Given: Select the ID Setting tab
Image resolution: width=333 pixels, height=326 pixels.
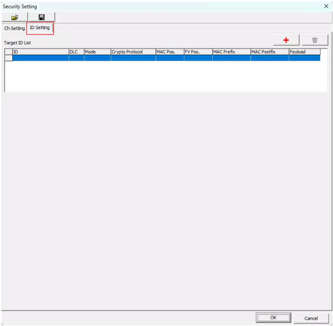Looking at the screenshot, I should 40,27.
